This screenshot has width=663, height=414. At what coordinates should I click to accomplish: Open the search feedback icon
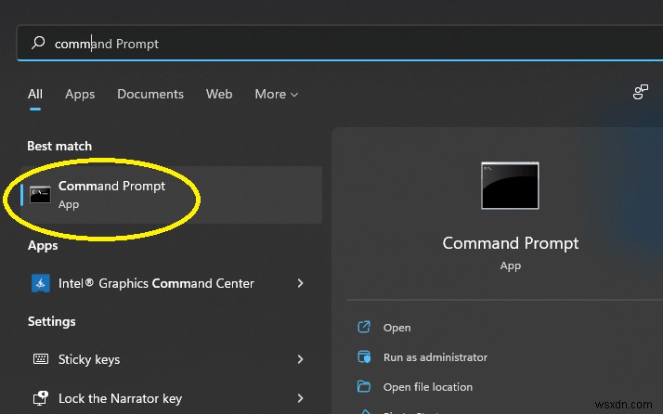[x=640, y=92]
